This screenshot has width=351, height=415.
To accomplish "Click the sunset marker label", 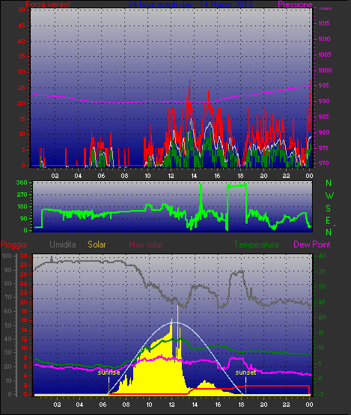I will point(245,372).
